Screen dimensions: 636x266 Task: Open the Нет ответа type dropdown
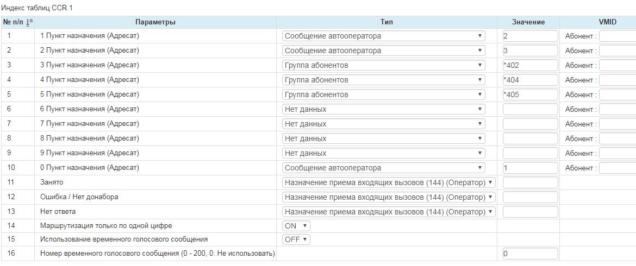(x=389, y=212)
